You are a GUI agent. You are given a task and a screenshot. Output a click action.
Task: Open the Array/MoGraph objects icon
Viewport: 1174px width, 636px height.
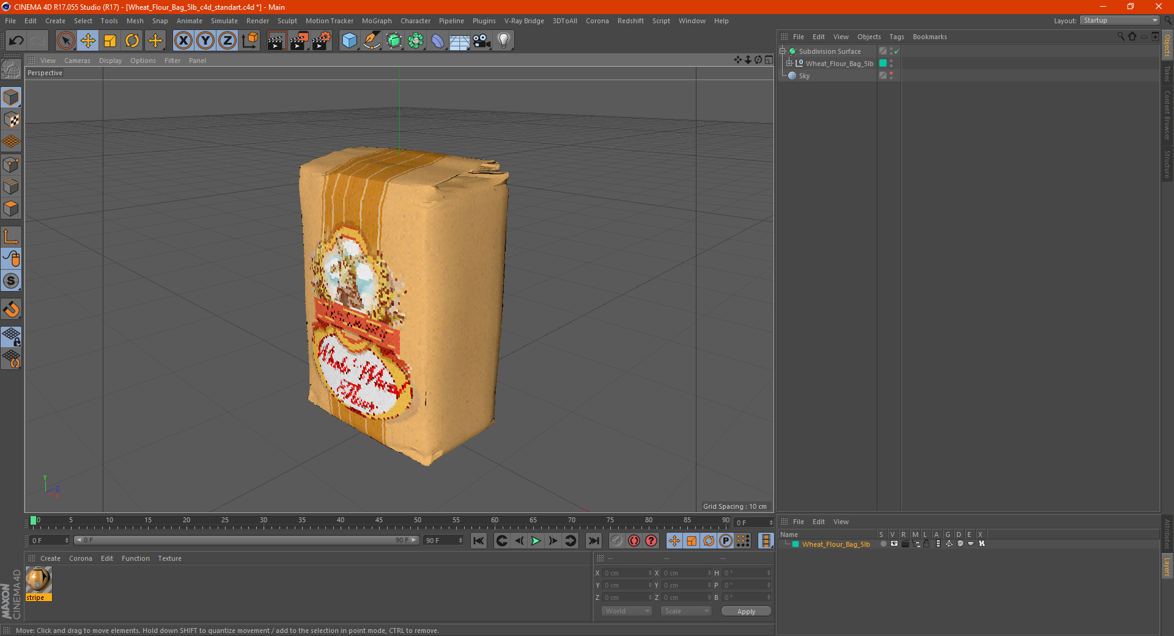tap(416, 41)
